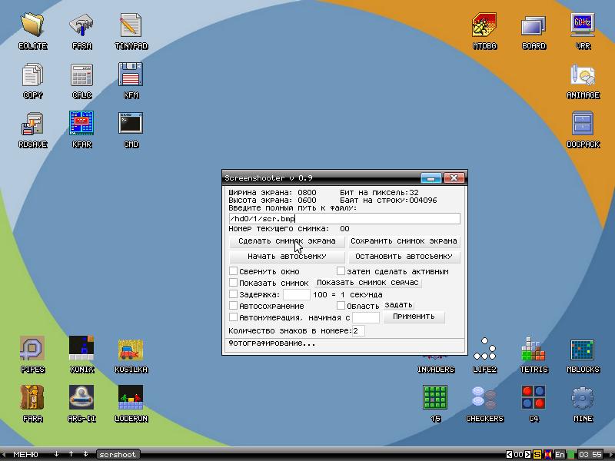615x461 pixels.
Task: Open the KFAR desktop icon
Action: pos(81,124)
